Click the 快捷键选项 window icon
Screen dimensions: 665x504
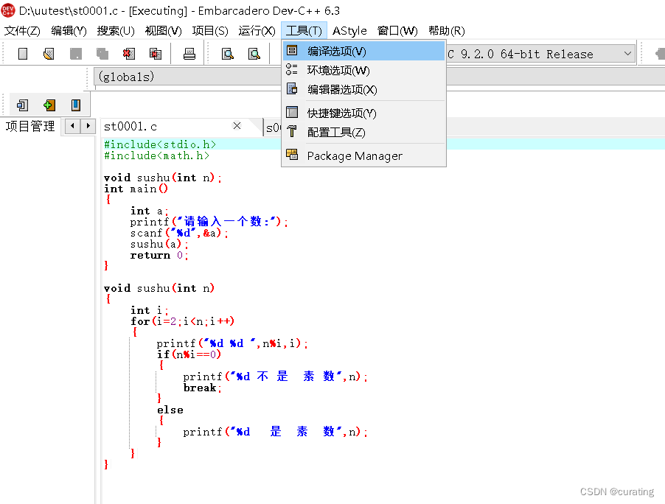292,112
